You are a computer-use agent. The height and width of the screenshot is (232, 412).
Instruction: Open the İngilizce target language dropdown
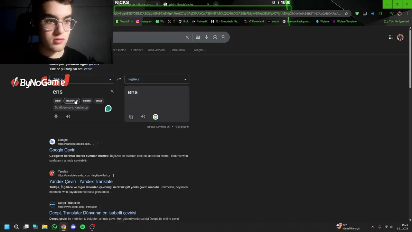pyautogui.click(x=157, y=79)
